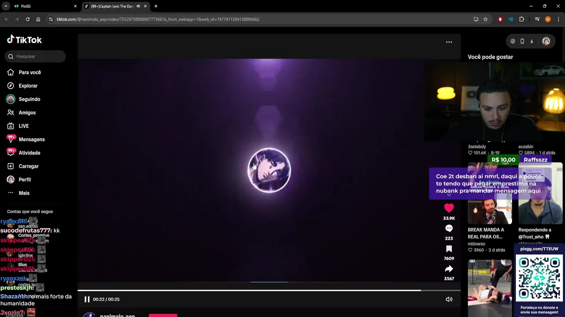
Task: Click the install app icon in address bar
Action: [x=476, y=19]
